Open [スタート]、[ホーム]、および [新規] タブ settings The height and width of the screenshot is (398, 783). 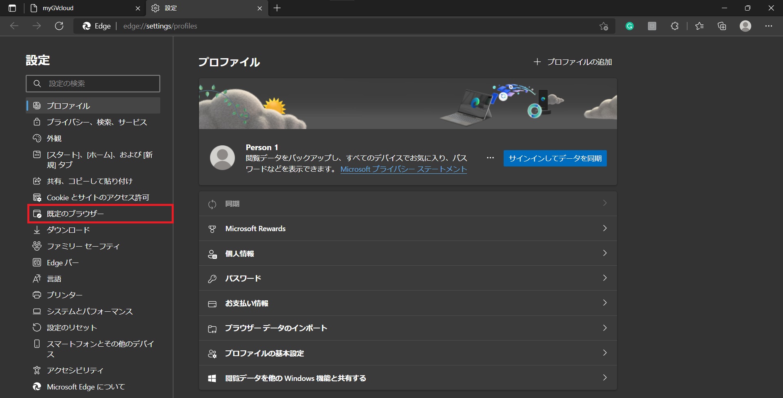(93, 160)
